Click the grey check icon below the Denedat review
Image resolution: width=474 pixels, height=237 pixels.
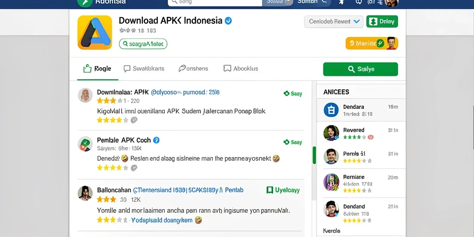[x=134, y=168]
